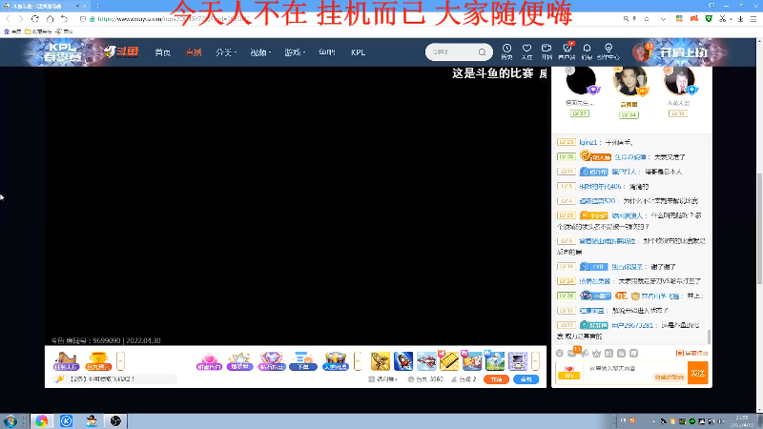Screen dimensions: 763x429
Task: Click the blue order (下单) icon
Action: point(302,361)
